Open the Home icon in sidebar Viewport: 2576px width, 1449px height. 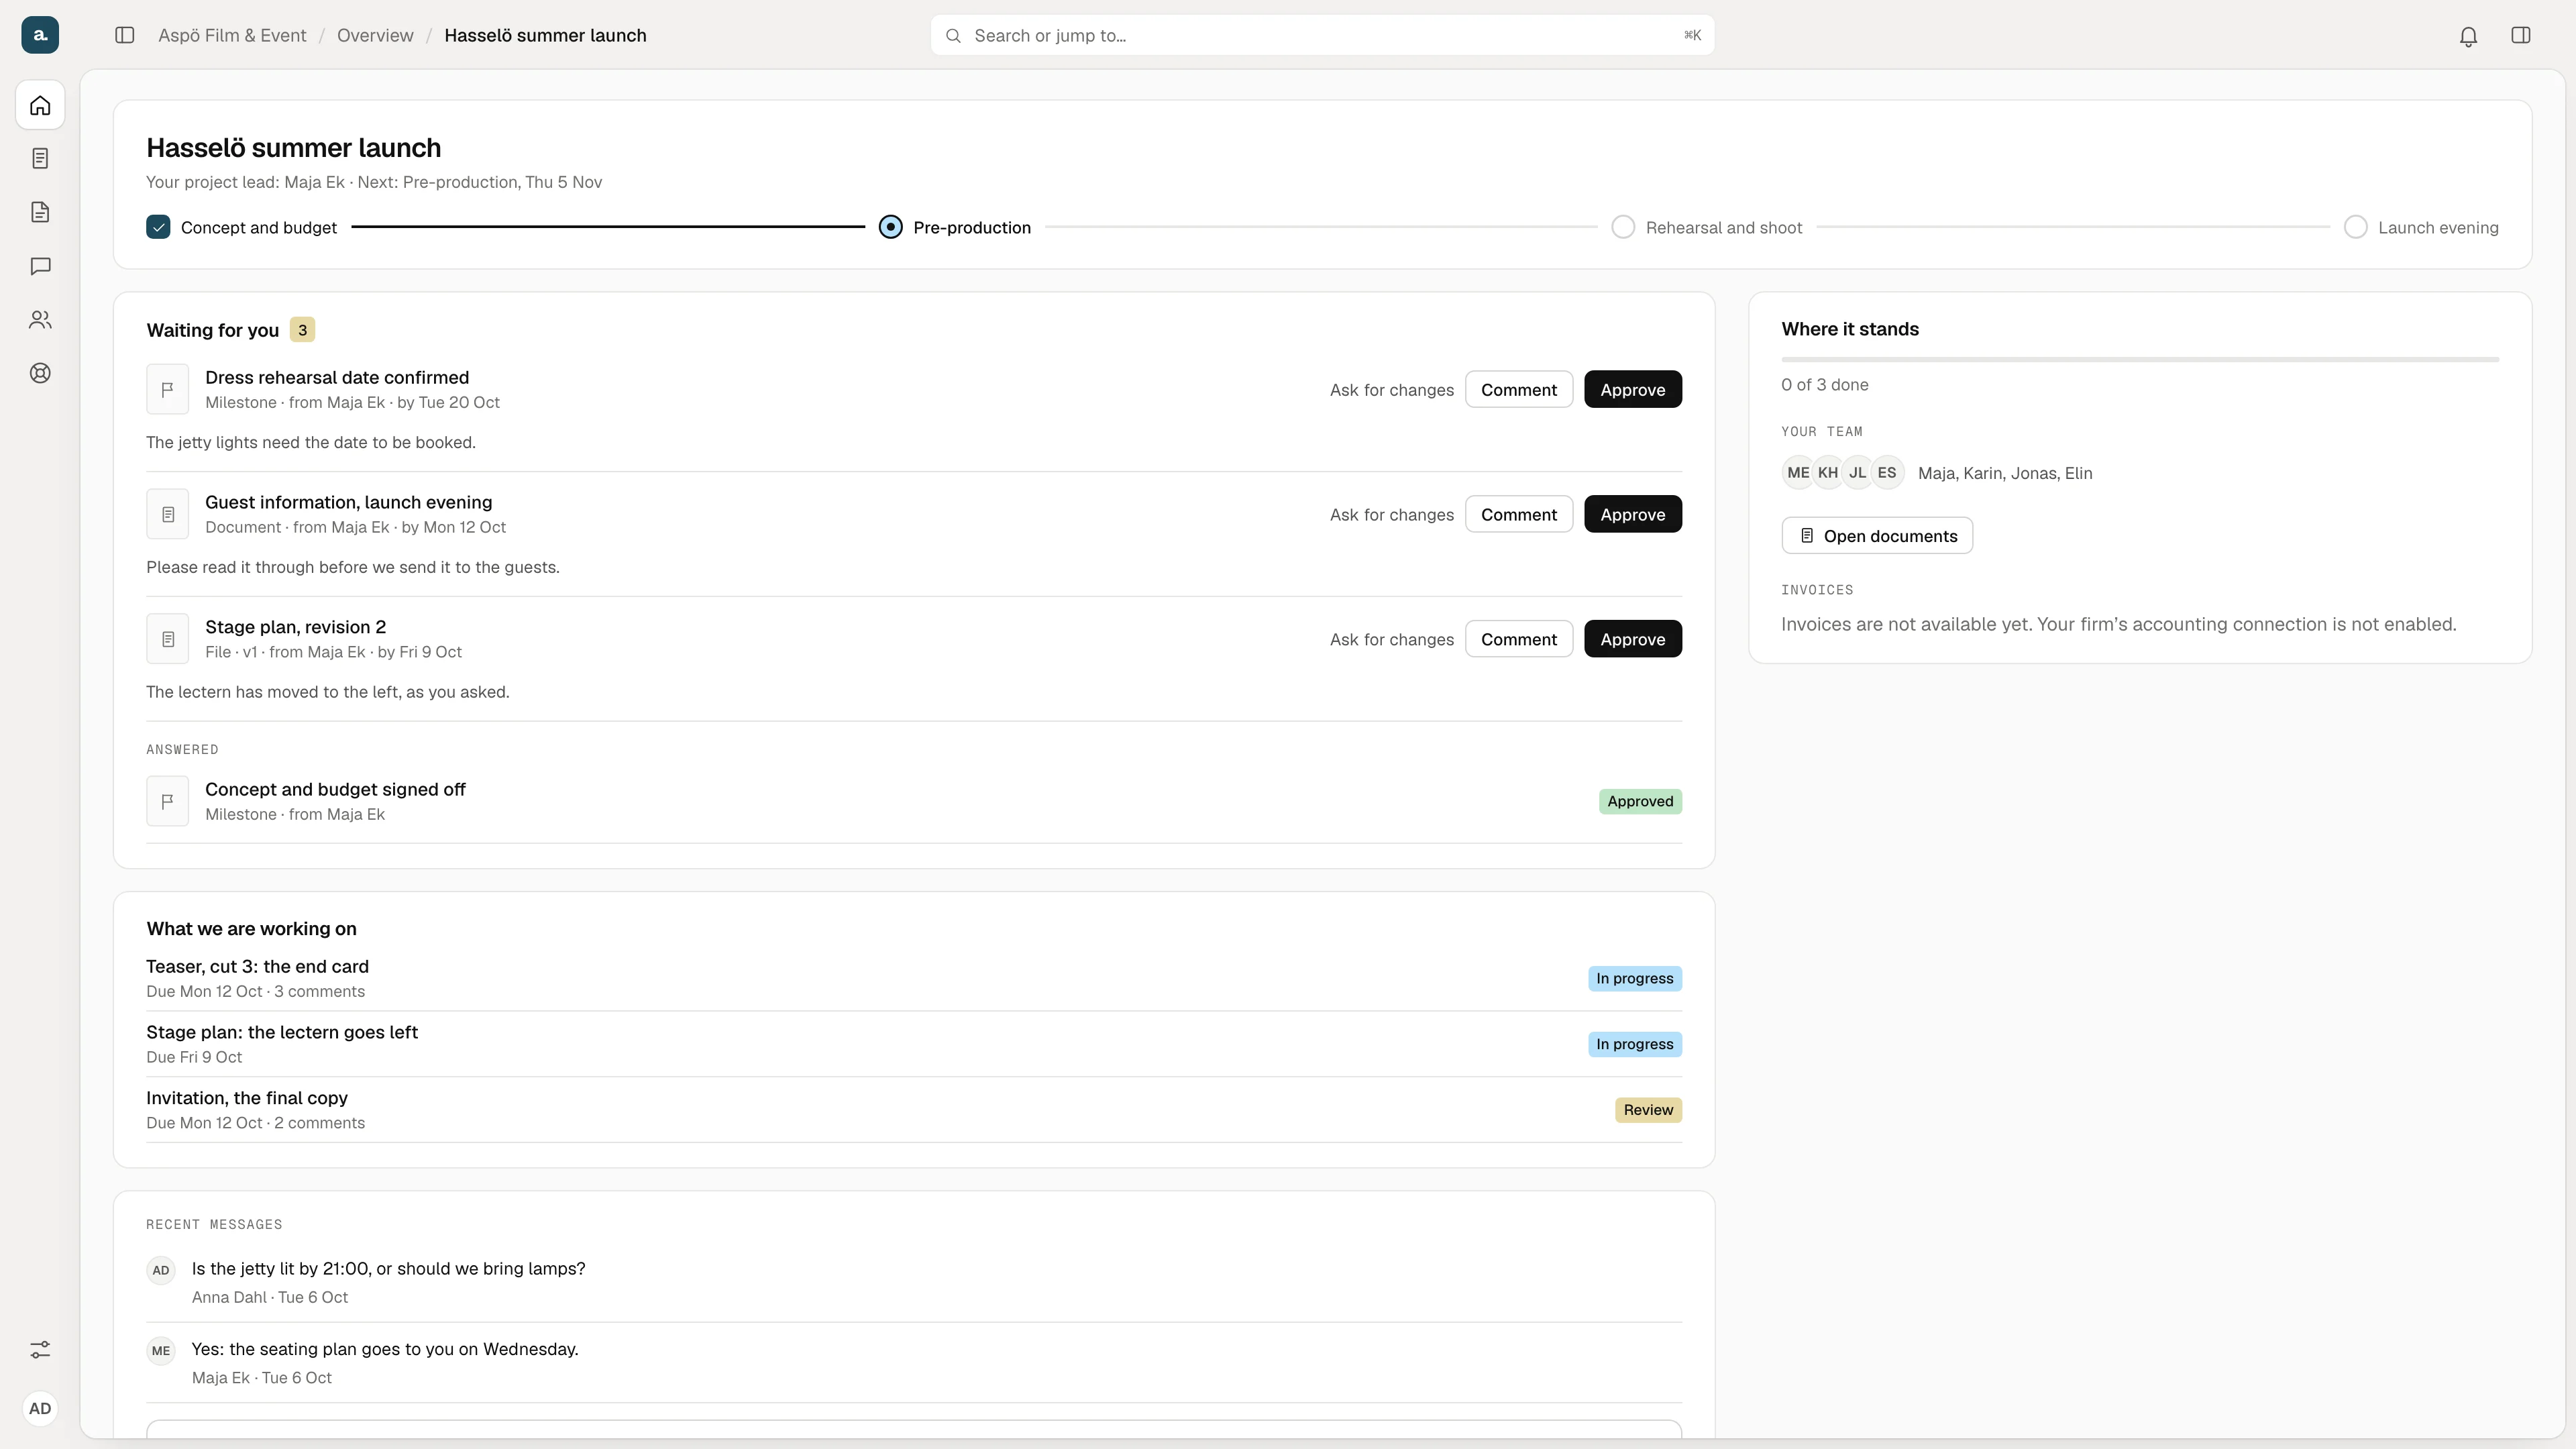40,105
